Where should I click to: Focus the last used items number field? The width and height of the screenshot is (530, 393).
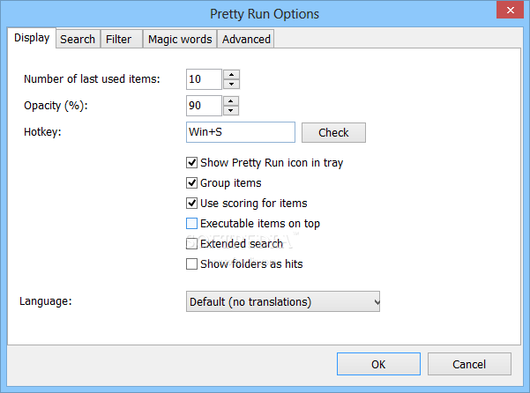[204, 79]
